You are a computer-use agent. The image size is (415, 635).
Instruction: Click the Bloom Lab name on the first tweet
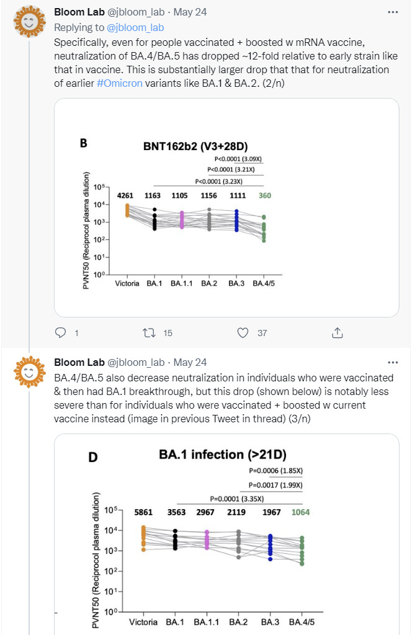79,12
